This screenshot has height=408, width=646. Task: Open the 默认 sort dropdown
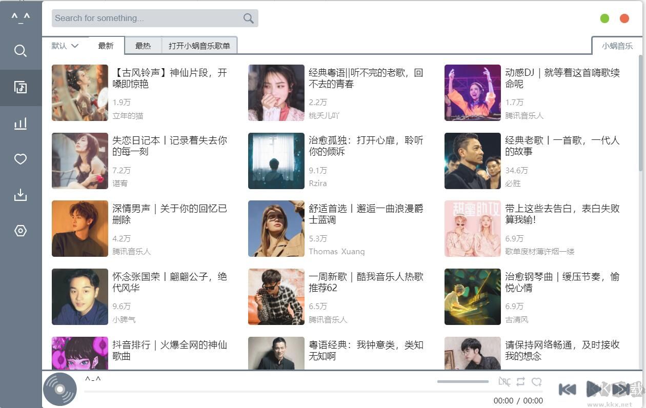(x=65, y=46)
